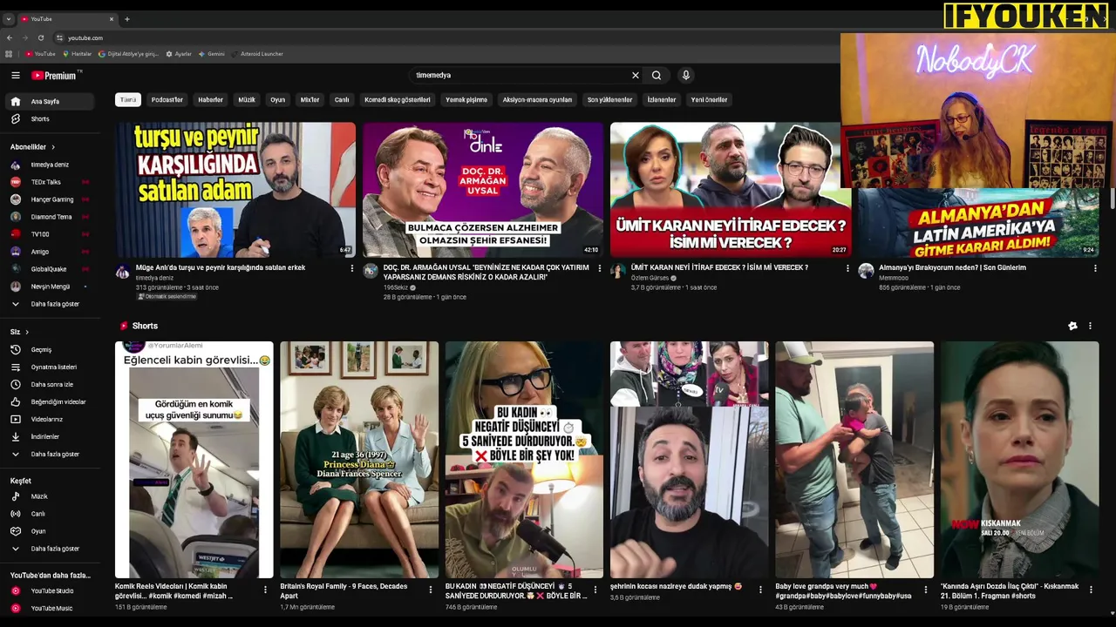Play turşu ve peynir video thumbnail
The image size is (1116, 627).
click(x=235, y=190)
